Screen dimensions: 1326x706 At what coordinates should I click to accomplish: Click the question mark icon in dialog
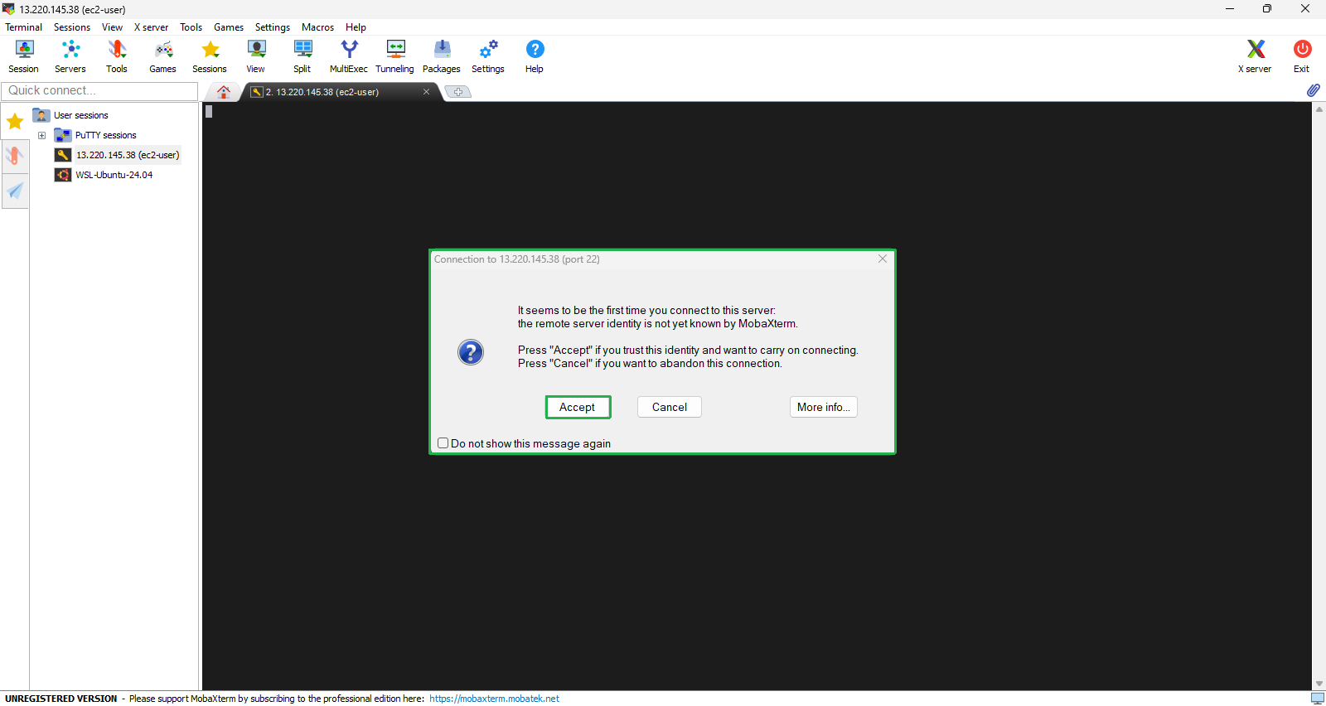pos(471,352)
